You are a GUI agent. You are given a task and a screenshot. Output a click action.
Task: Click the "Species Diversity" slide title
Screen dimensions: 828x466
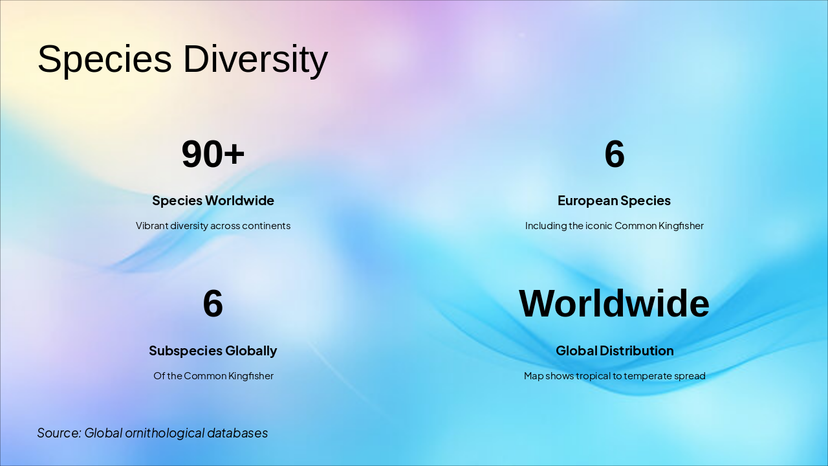coord(182,59)
